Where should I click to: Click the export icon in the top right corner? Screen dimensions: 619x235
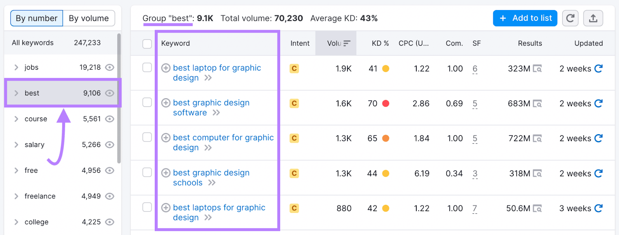[x=593, y=18]
